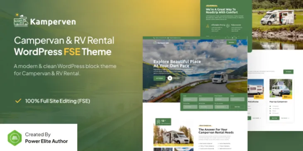Image resolution: width=303 pixels, height=151 pixels.
Task: Click 'Affordable Pricing' feature title
Action: pyautogui.click(x=218, y=25)
